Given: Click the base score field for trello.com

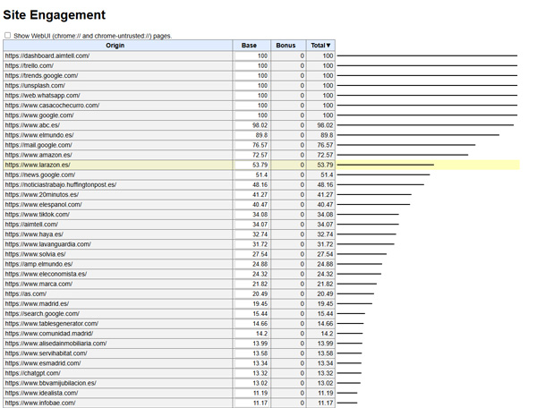Looking at the screenshot, I should tap(251, 65).
